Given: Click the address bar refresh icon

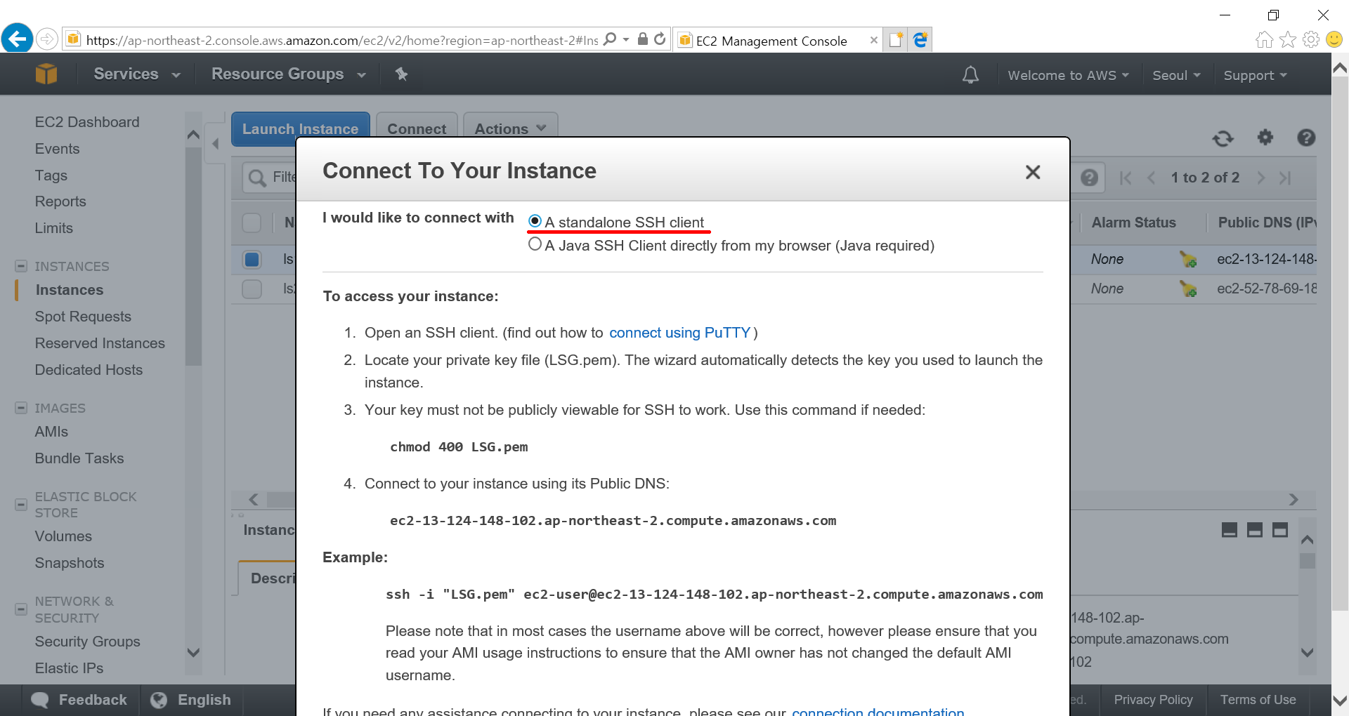Looking at the screenshot, I should [660, 39].
